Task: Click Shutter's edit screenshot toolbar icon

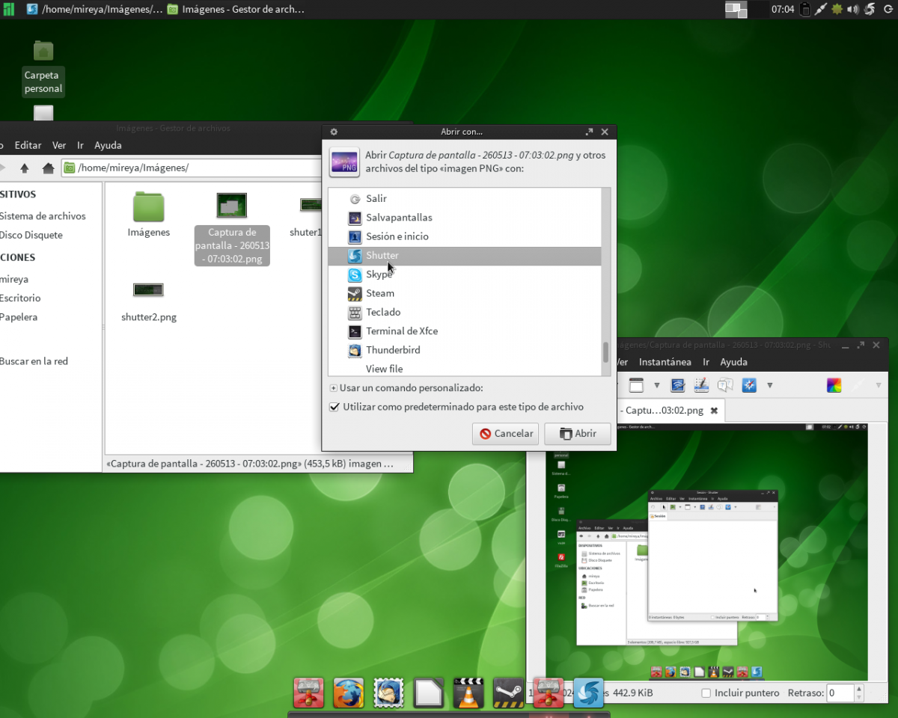Action: pyautogui.click(x=701, y=385)
